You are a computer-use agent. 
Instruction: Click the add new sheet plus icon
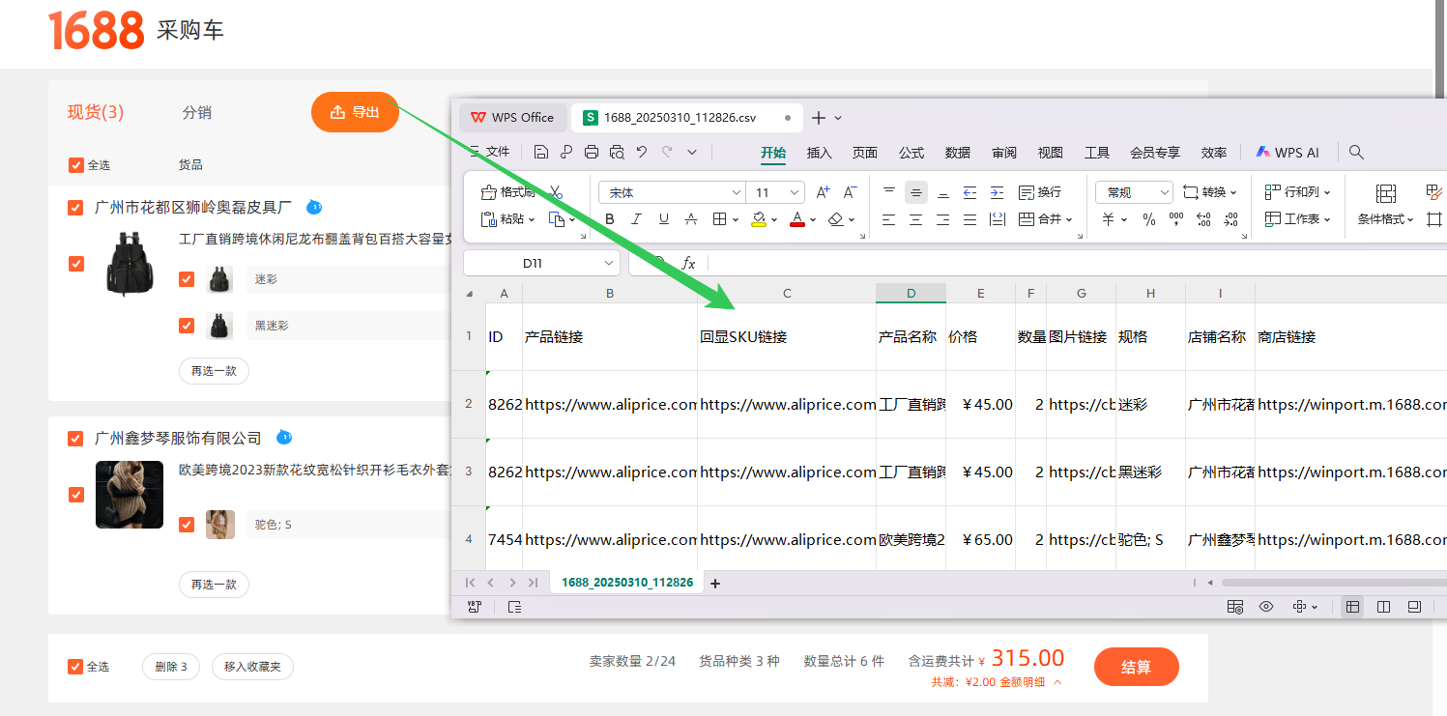tap(715, 583)
